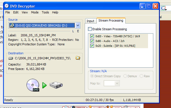Viewport: 171px width, 108px height.
Task: Start decryption with the green play arrow
Action: coord(44,85)
